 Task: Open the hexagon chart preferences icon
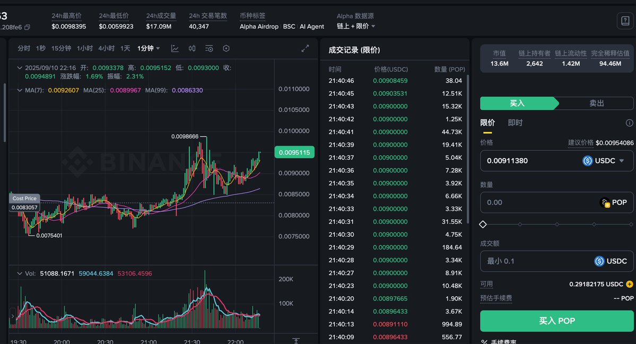click(226, 48)
